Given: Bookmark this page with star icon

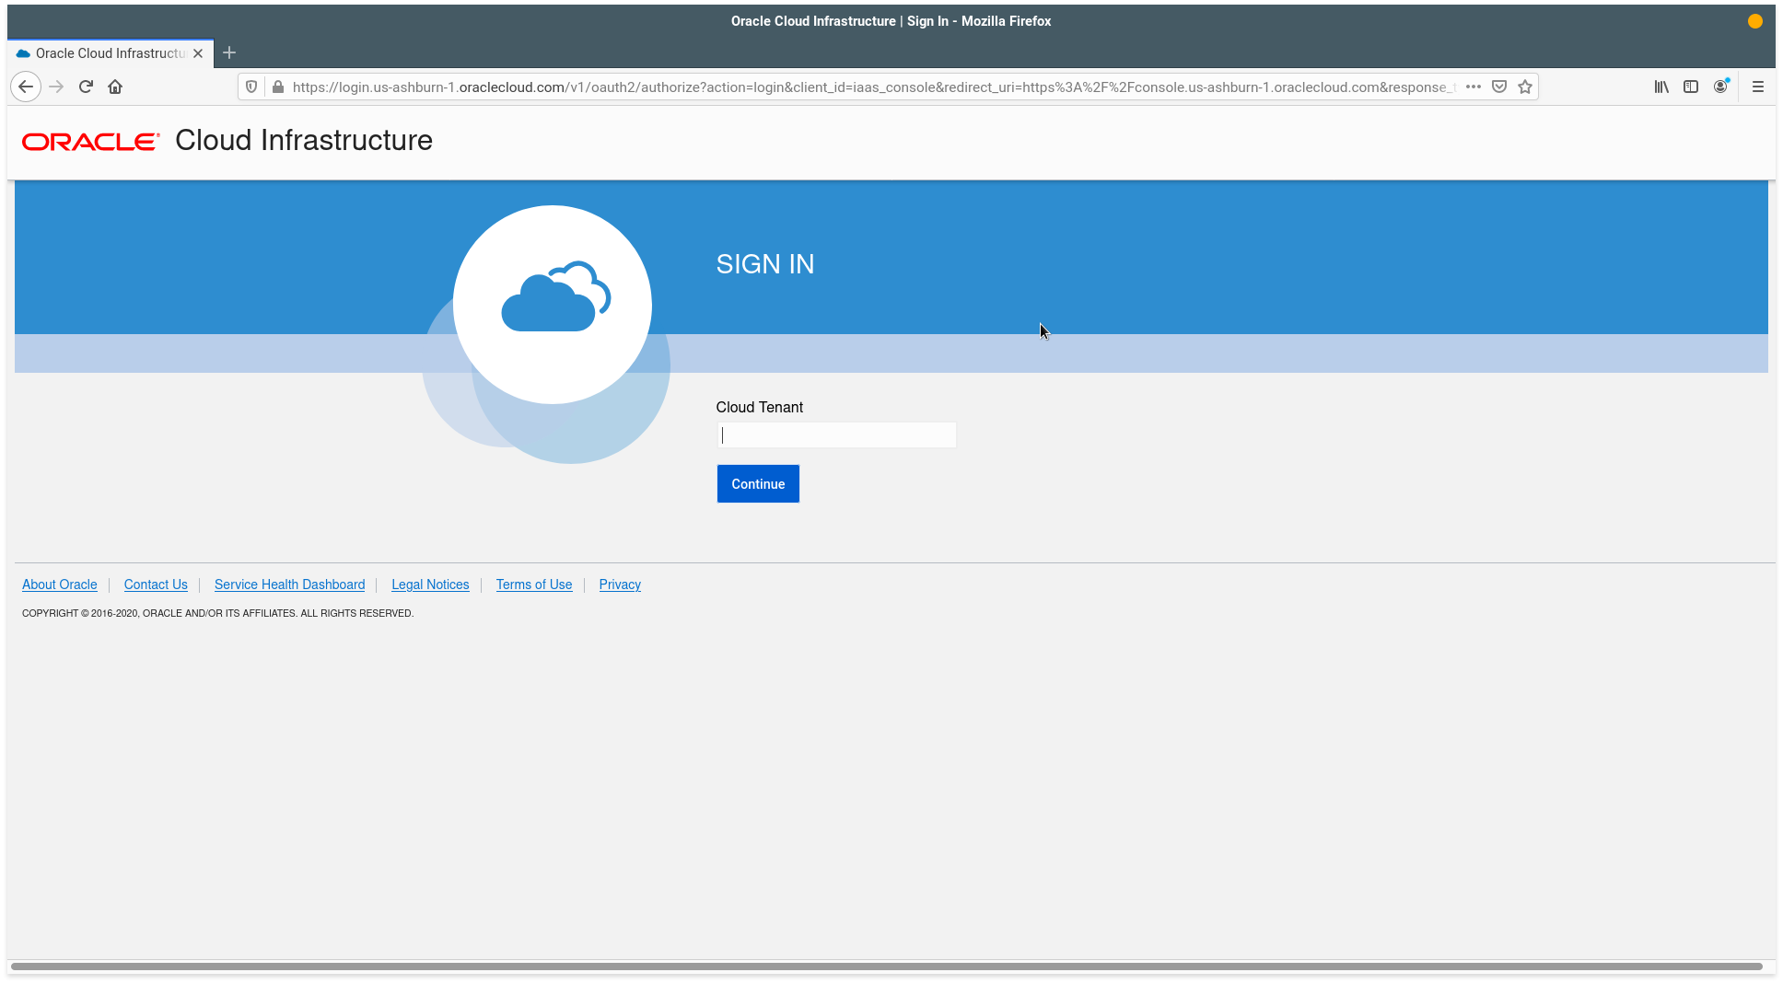Looking at the screenshot, I should (x=1525, y=87).
